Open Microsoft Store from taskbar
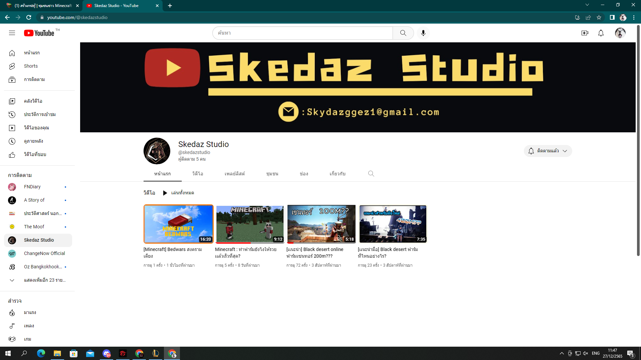 (74, 353)
